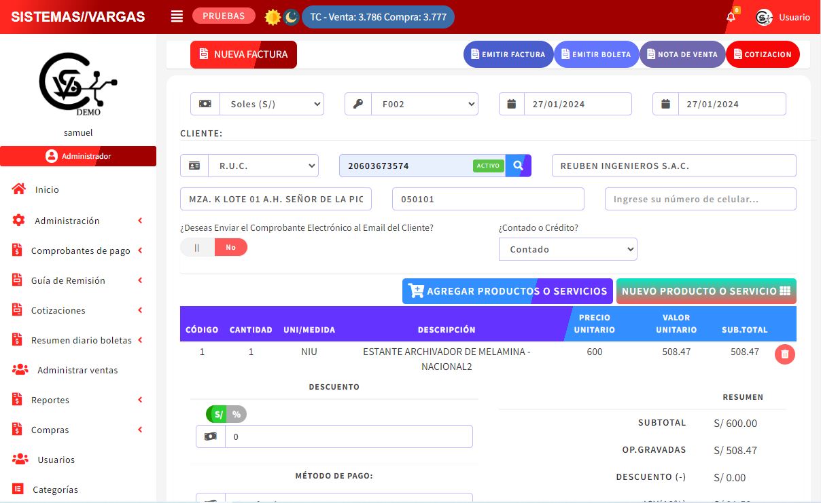
Task: Open the Contado payment condition dropdown
Action: point(567,249)
